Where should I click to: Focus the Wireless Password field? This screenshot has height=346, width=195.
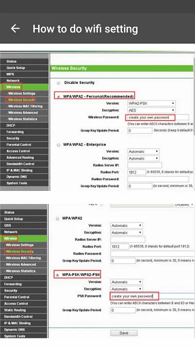pos(158,117)
